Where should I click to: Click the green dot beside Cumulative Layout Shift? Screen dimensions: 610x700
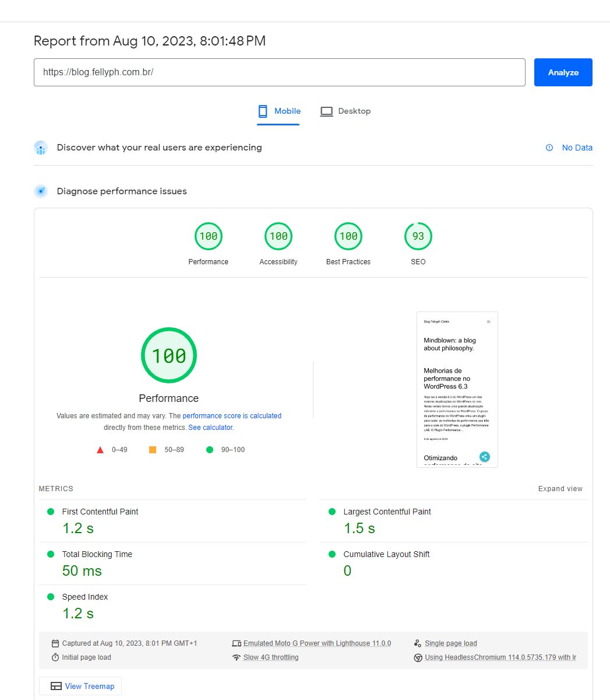[332, 554]
